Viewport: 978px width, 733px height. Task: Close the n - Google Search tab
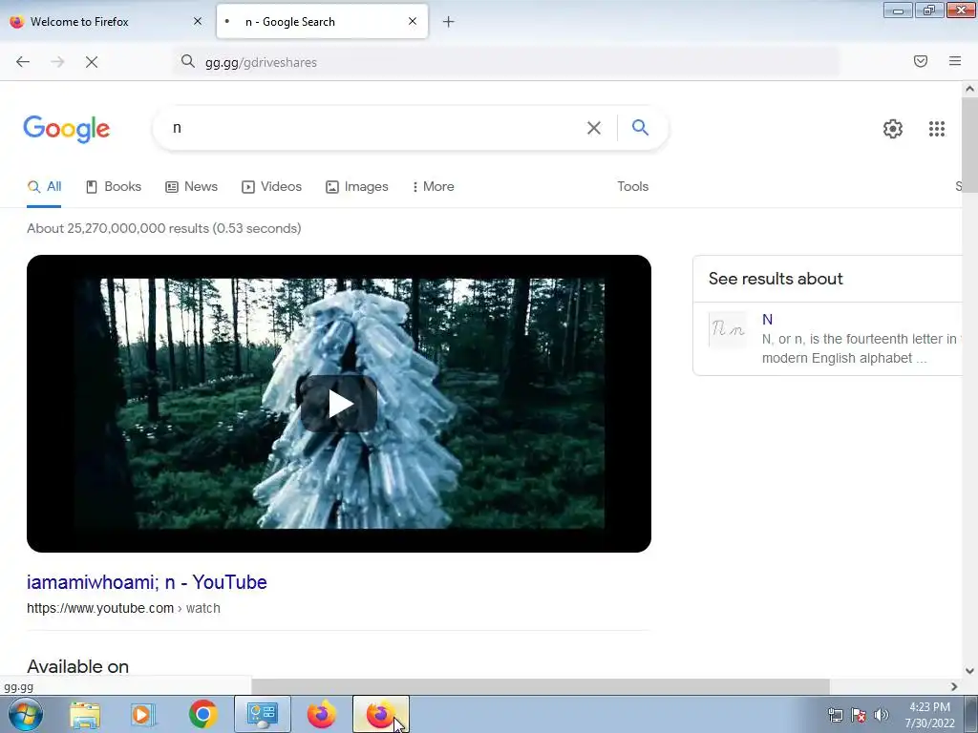(413, 21)
